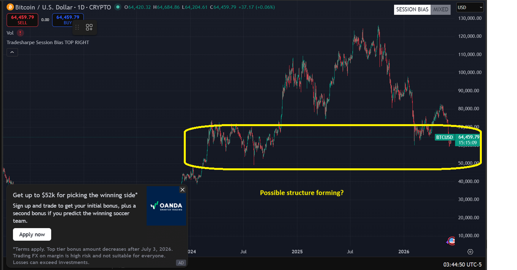Click the US flag economic event marker
The image size is (517, 270).
point(451,241)
